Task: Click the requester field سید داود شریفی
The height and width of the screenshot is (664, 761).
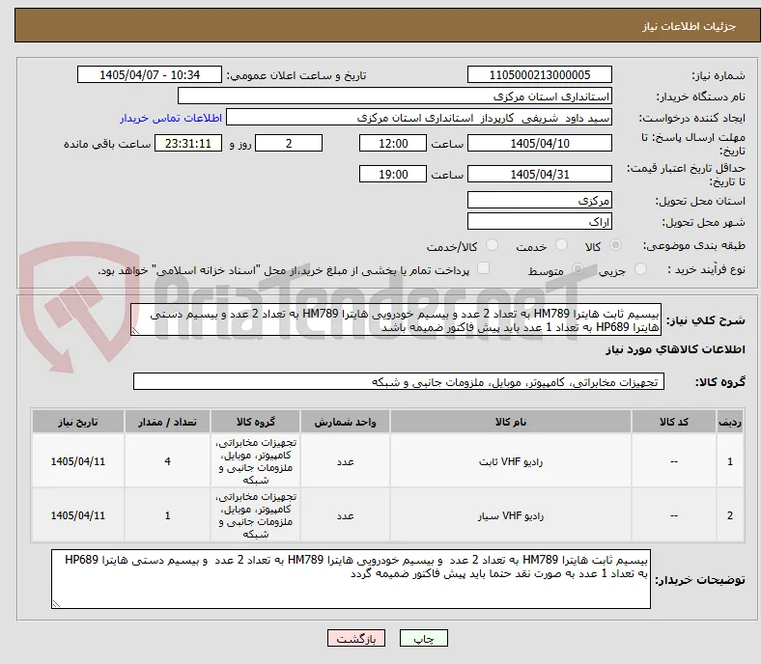Action: point(419,118)
